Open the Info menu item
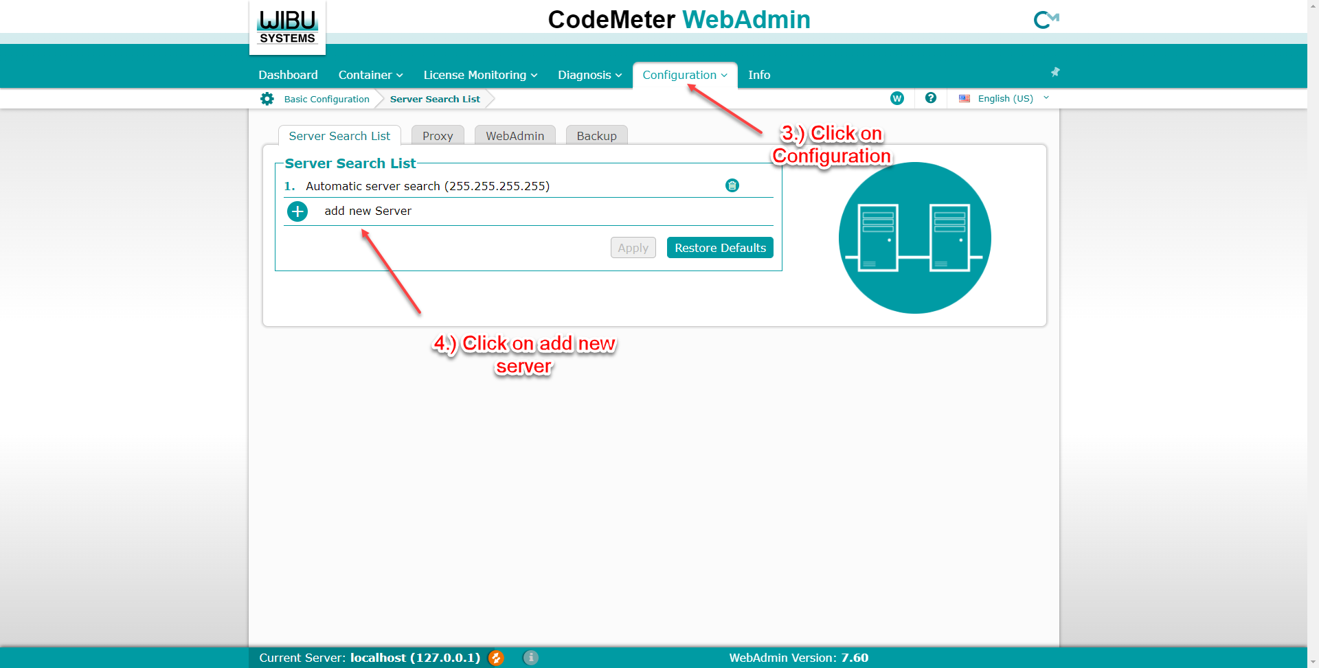1319x668 pixels. pyautogui.click(x=759, y=75)
